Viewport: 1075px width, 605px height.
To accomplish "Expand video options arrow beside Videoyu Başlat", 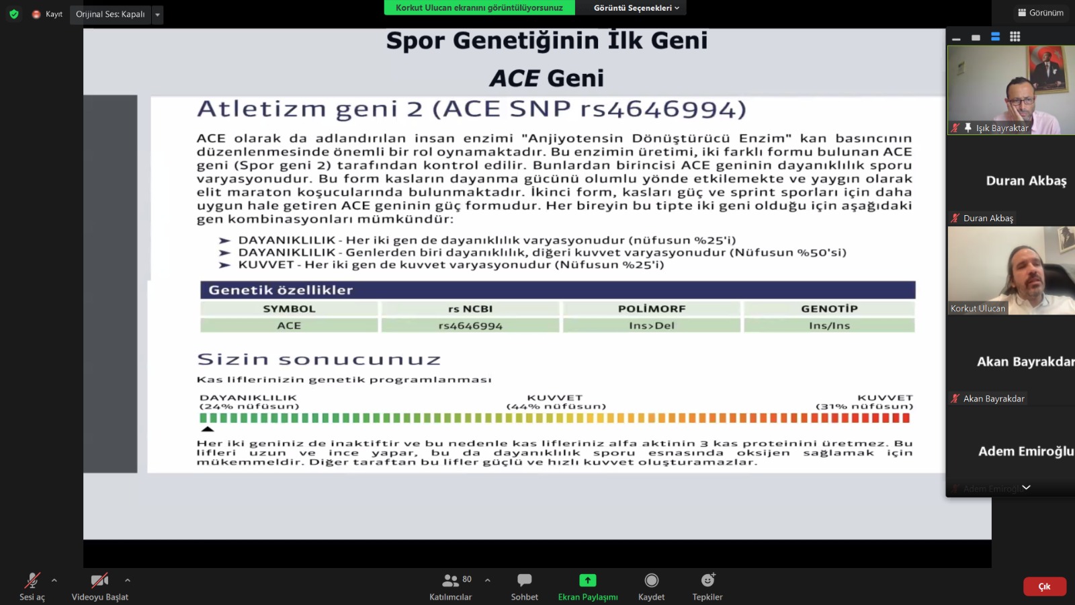I will point(128,580).
